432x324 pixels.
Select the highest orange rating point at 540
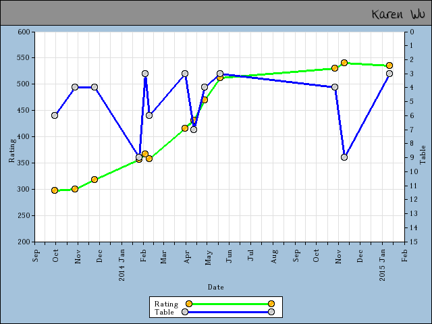(344, 63)
